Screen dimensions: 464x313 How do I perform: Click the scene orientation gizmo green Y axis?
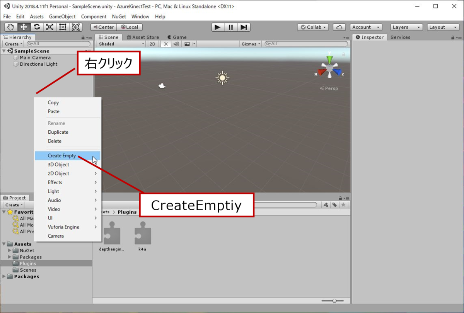[x=329, y=59]
